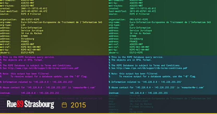
Task: Select the ESJ12-RIPE abuse-c value in right pane
Action: [137, 53]
